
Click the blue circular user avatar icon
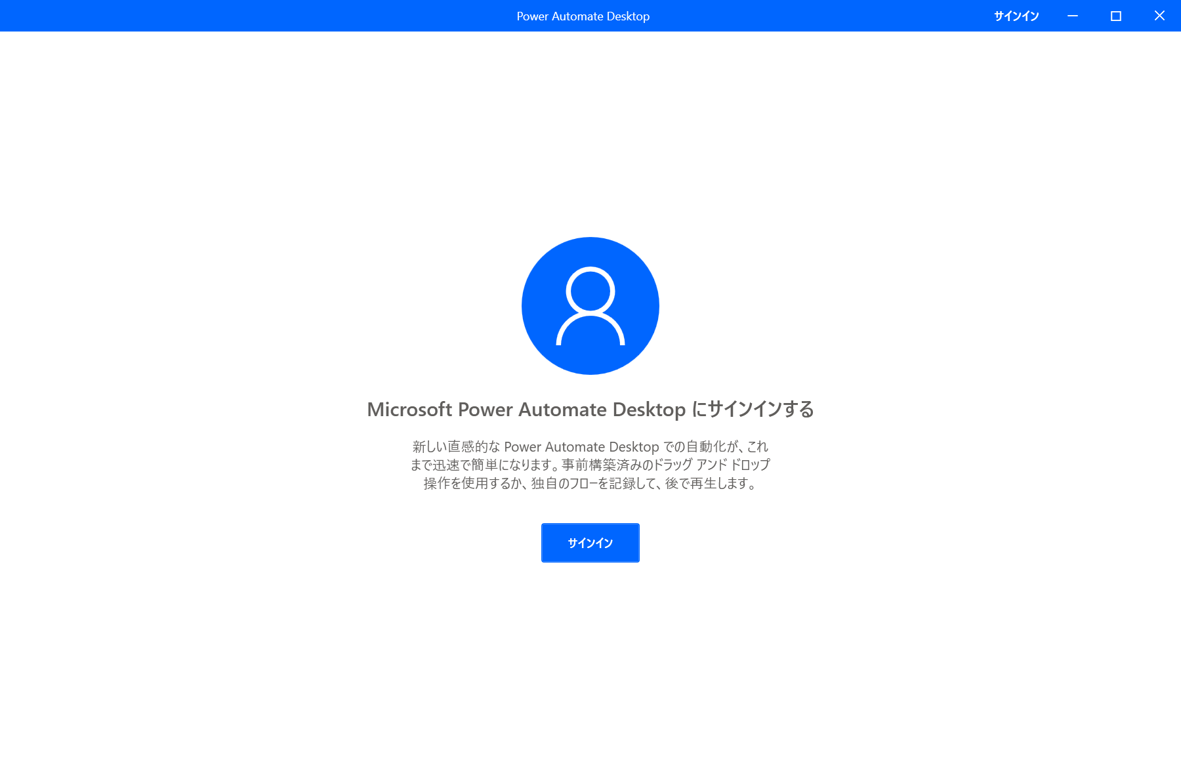pyautogui.click(x=590, y=306)
